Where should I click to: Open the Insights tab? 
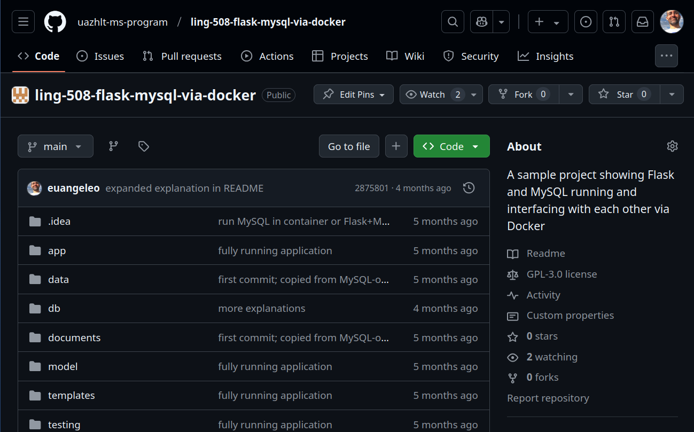click(546, 56)
